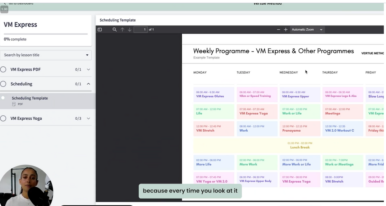Click the 0/3 lesson count
The height and width of the screenshot is (206, 386).
[78, 118]
